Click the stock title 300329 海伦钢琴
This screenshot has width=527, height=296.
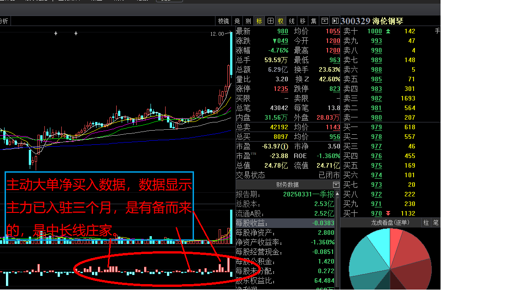(x=372, y=21)
